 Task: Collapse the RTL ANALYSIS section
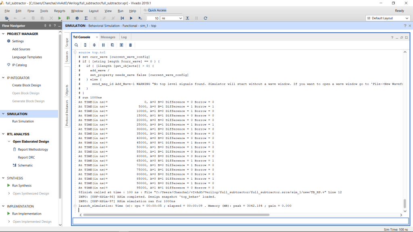(x=3, y=134)
